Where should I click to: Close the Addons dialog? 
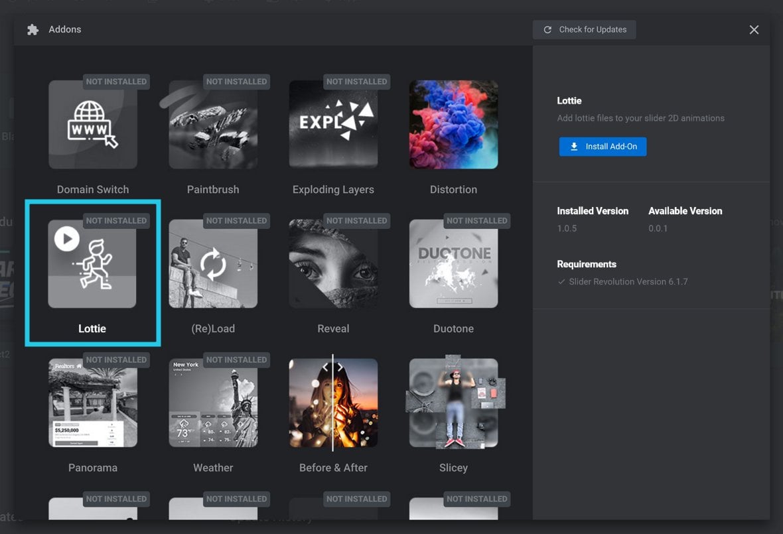pyautogui.click(x=754, y=30)
